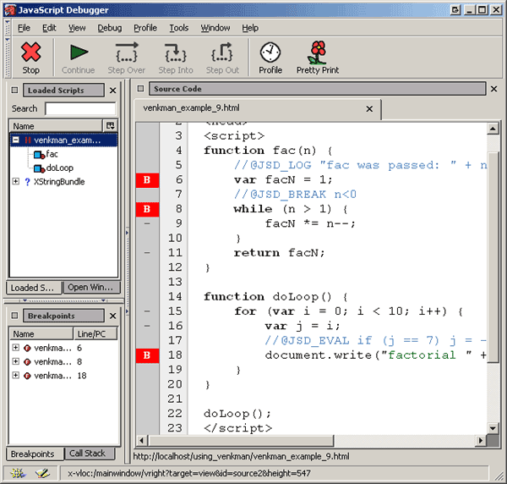Image resolution: width=507 pixels, height=484 pixels.
Task: Select the venkman_example_9.html source tab
Action: click(x=258, y=108)
